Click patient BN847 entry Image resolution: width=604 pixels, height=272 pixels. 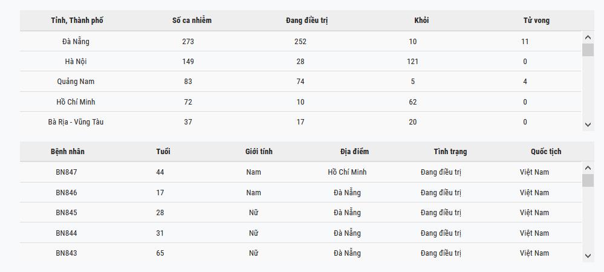pos(67,172)
